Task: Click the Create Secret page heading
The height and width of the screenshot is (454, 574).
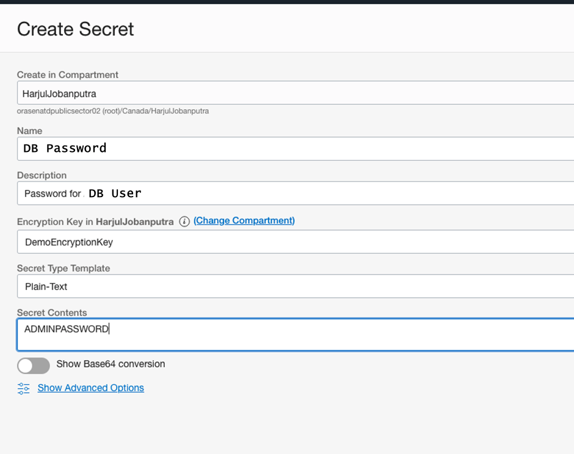Action: (76, 29)
